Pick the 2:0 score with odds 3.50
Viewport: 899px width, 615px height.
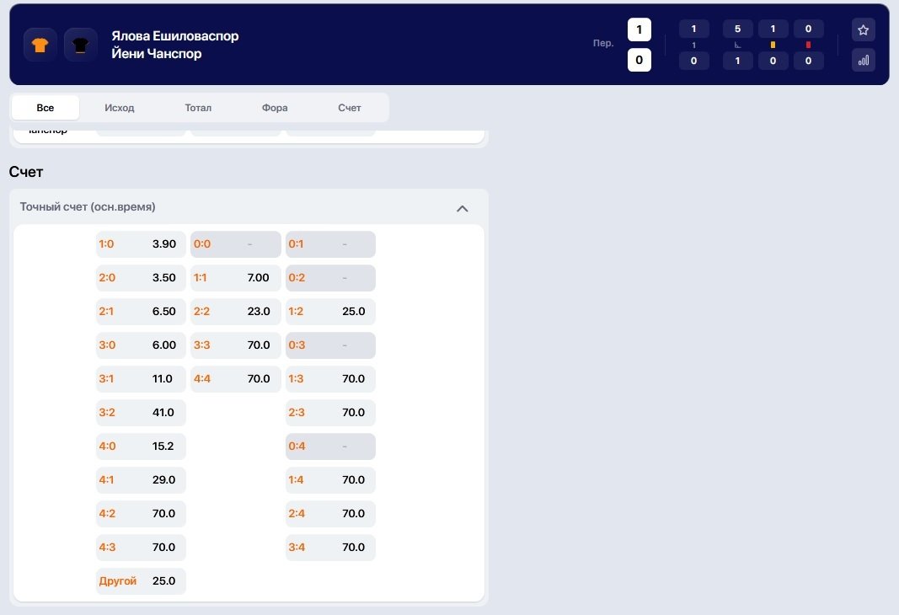[141, 278]
